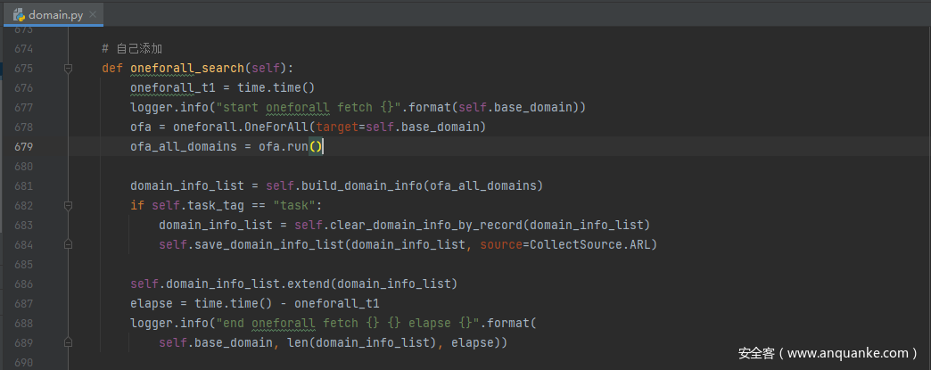Click the fold end marker on line 684
Viewport: 931px width, 370px height.
pos(68,244)
